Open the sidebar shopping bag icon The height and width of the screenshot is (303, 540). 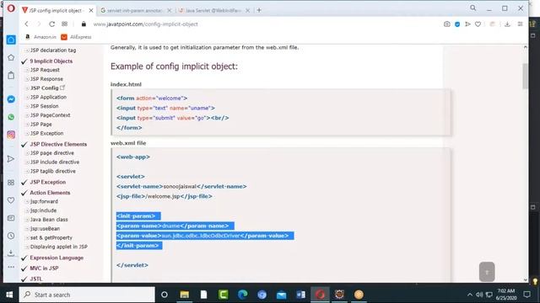(11, 75)
